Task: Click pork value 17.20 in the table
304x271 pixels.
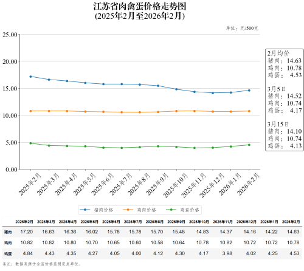Action: coord(27,232)
